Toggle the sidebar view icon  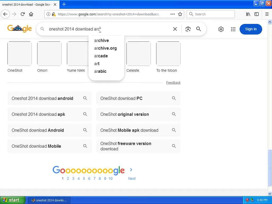257,14
